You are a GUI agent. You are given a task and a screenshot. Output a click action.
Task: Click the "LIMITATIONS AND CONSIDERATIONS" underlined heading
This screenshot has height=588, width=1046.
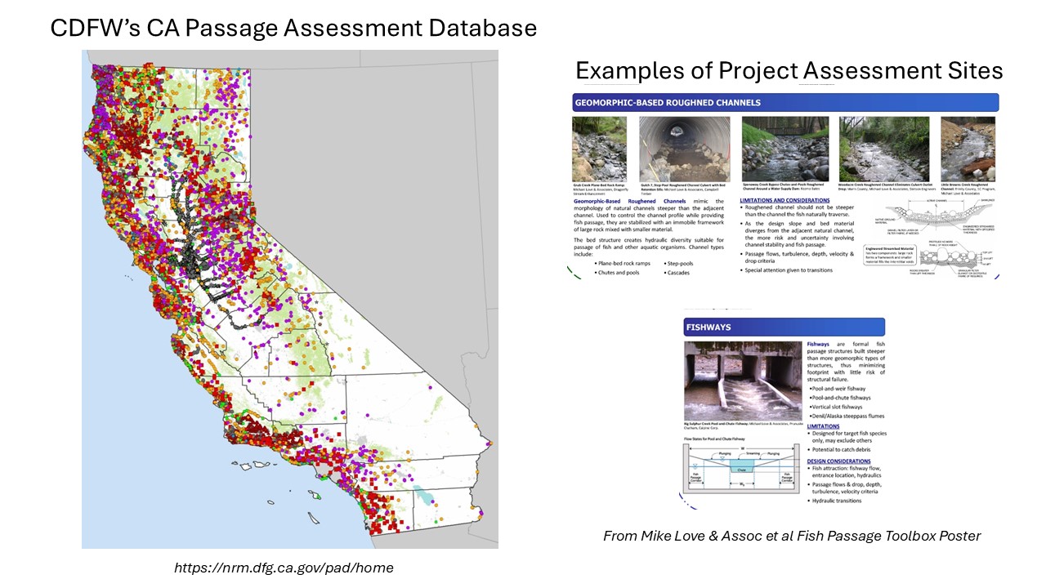pyautogui.click(x=784, y=200)
